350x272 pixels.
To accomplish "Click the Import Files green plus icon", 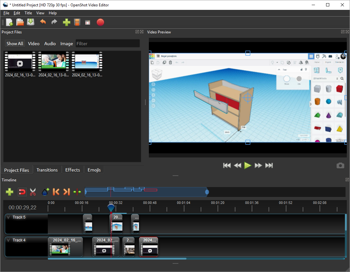I will pos(66,22).
